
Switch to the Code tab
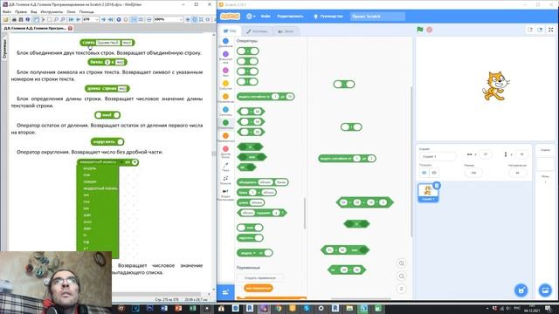pyautogui.click(x=230, y=31)
